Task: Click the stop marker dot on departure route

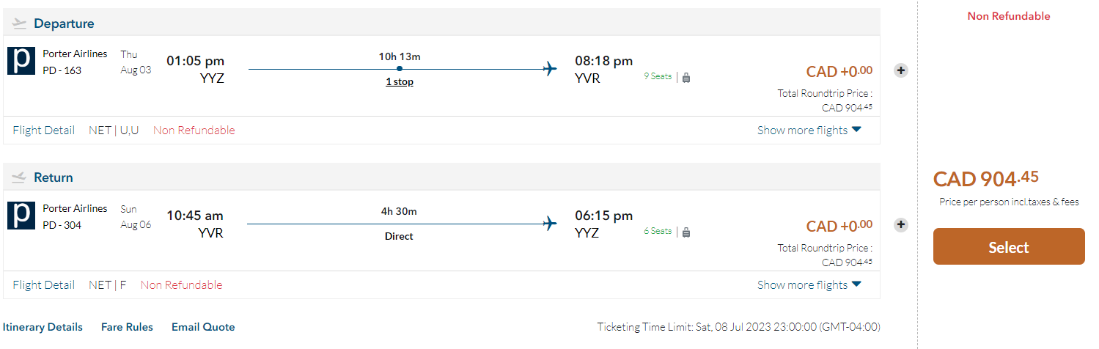Action: pos(399,69)
